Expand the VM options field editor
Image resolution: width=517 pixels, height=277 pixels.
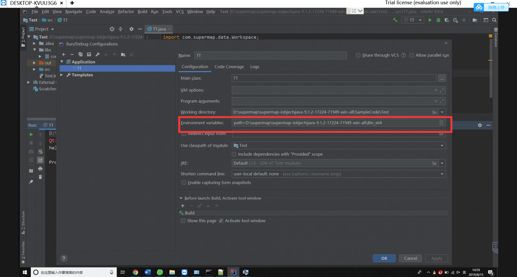[442, 90]
